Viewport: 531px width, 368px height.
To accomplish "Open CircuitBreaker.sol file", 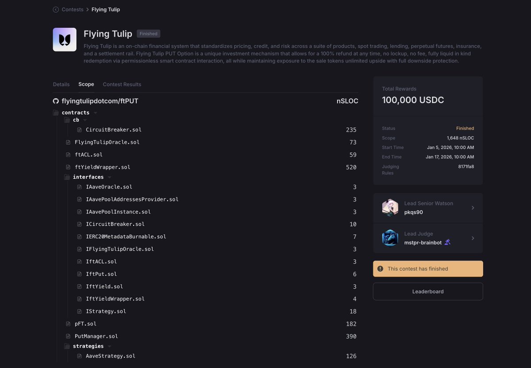I will pyautogui.click(x=114, y=130).
